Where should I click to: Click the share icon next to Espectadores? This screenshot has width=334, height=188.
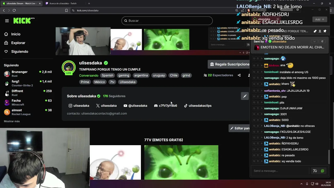point(239,75)
